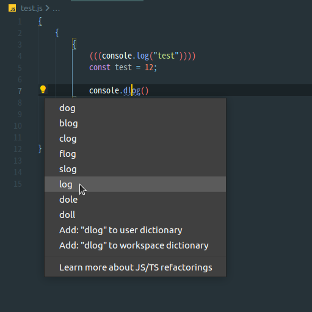
Task: Click line number 12 in gutter
Action: [x=18, y=149]
